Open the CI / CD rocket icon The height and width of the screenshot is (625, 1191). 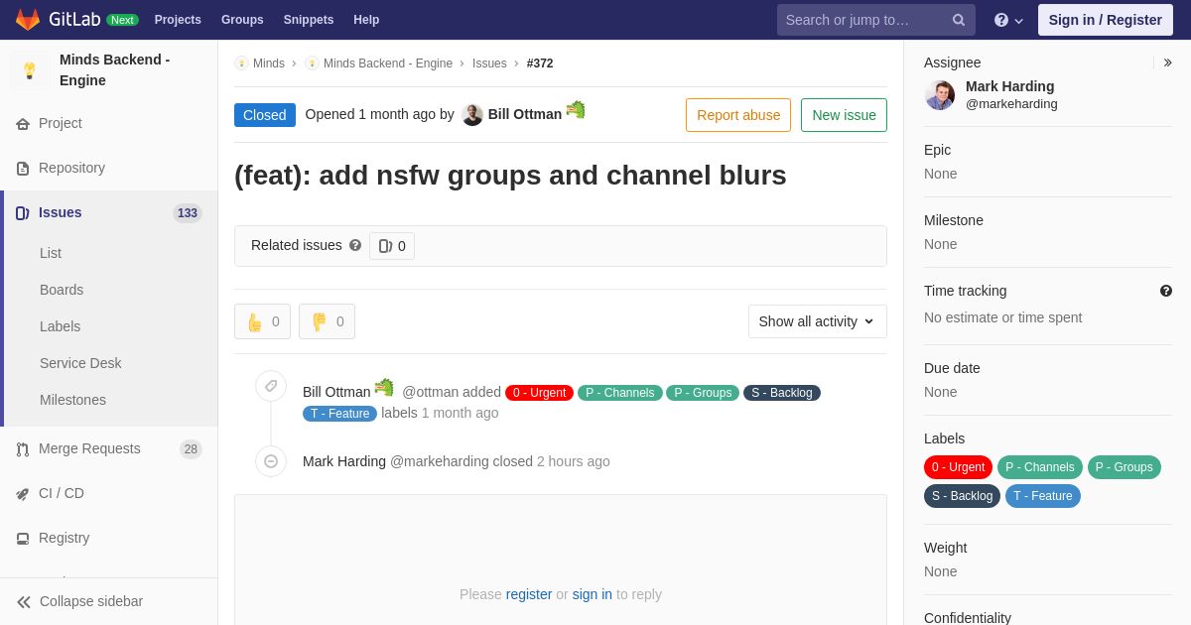[23, 494]
